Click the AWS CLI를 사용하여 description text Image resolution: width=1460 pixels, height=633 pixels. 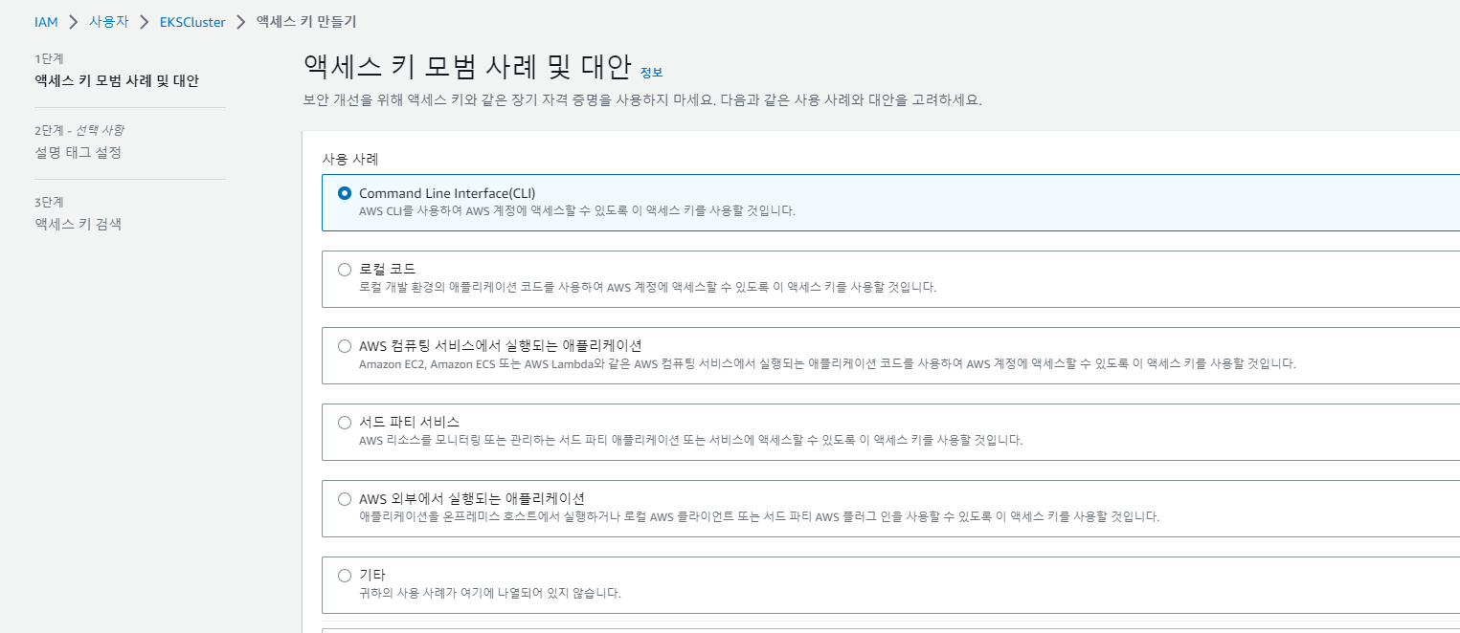pos(577,210)
